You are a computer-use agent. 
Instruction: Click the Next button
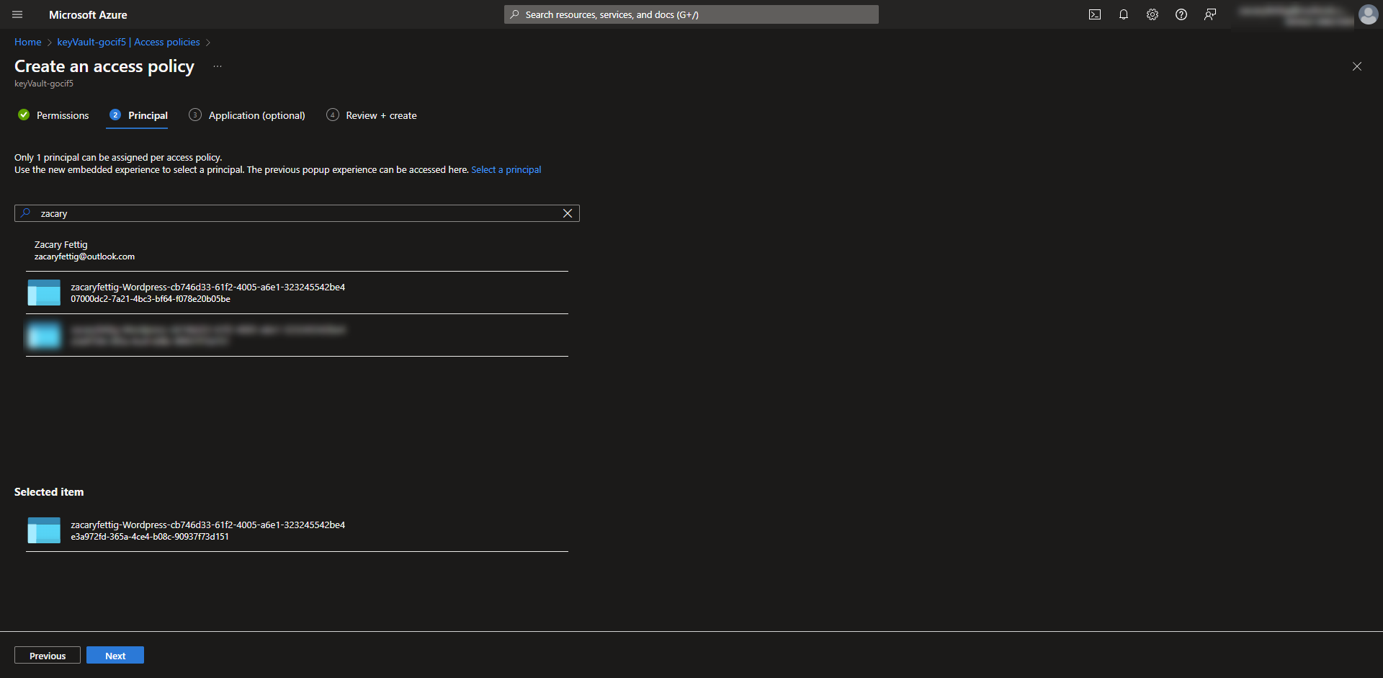(x=115, y=655)
